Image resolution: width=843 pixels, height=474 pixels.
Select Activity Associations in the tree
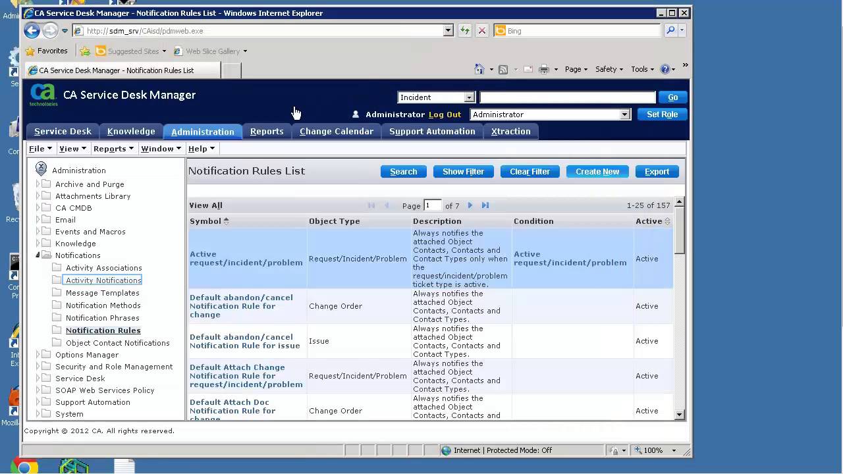103,268
